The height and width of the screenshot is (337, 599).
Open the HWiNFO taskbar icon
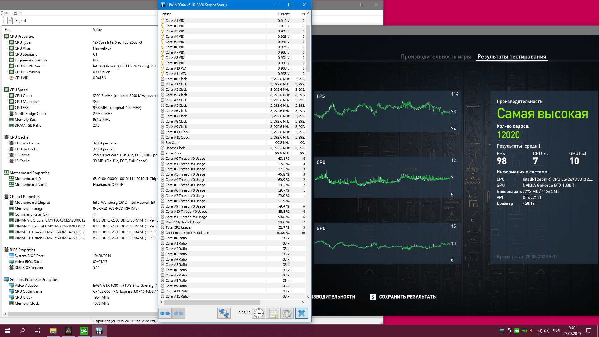[99, 331]
